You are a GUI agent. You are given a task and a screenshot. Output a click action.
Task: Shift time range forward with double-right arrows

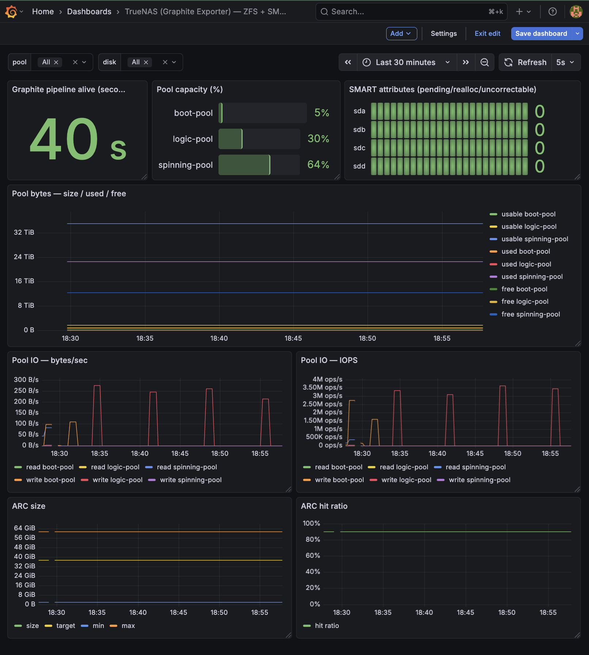pos(465,63)
